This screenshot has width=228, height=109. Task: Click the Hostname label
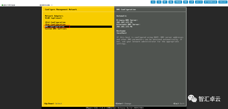(121, 31)
